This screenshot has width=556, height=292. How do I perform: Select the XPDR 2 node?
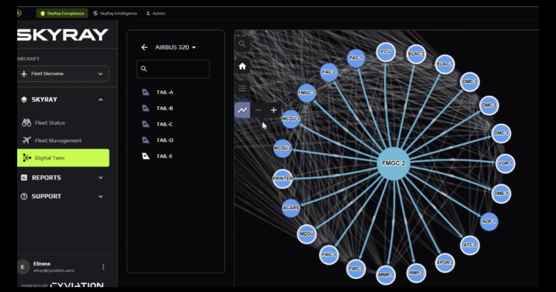445,263
